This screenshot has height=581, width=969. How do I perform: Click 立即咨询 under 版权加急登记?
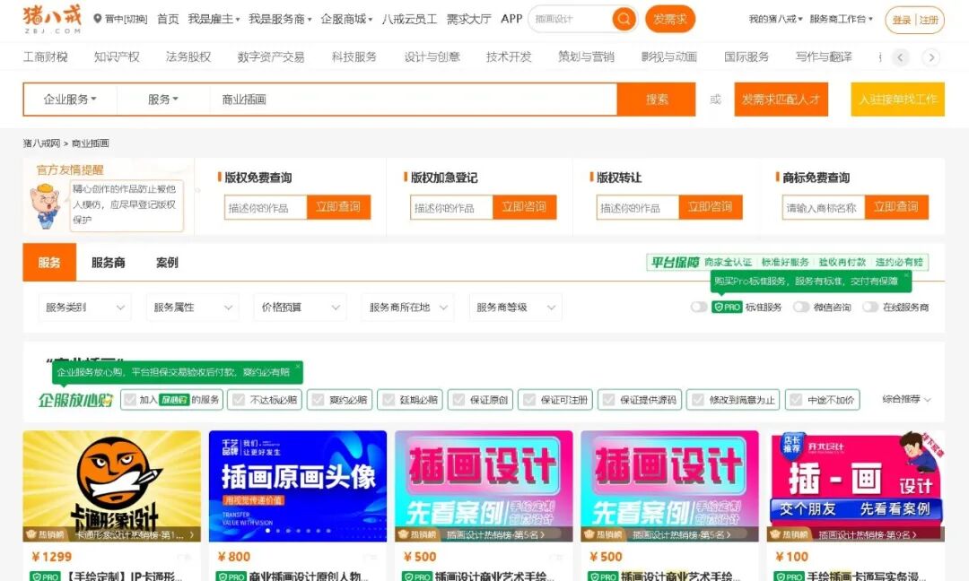coord(524,207)
